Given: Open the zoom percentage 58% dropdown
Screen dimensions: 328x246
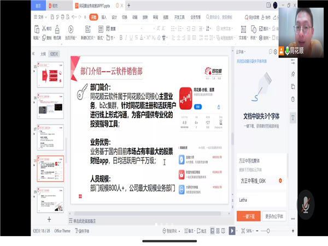Looking at the screenshot, I should pos(250,231).
